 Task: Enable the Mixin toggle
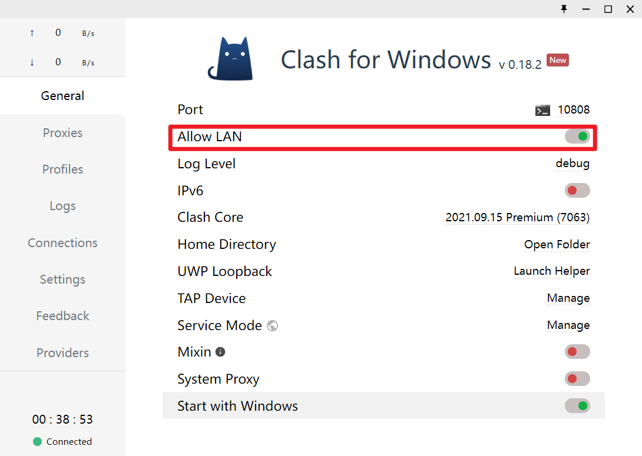point(577,352)
